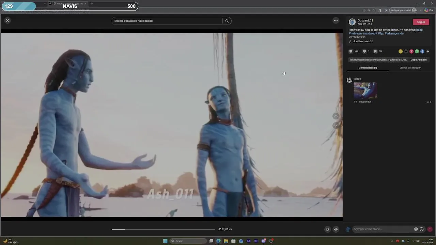Click the related content search field
This screenshot has width=436, height=245.
tap(167, 21)
